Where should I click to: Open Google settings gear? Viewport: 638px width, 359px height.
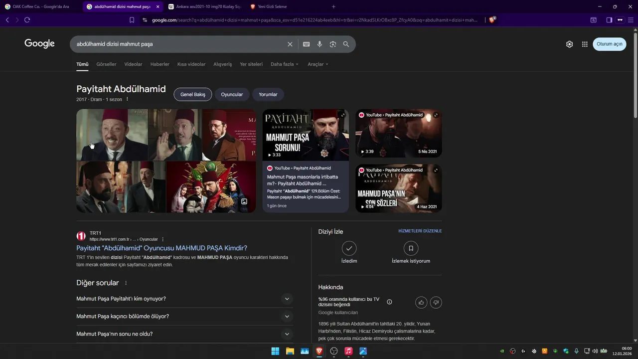click(569, 44)
